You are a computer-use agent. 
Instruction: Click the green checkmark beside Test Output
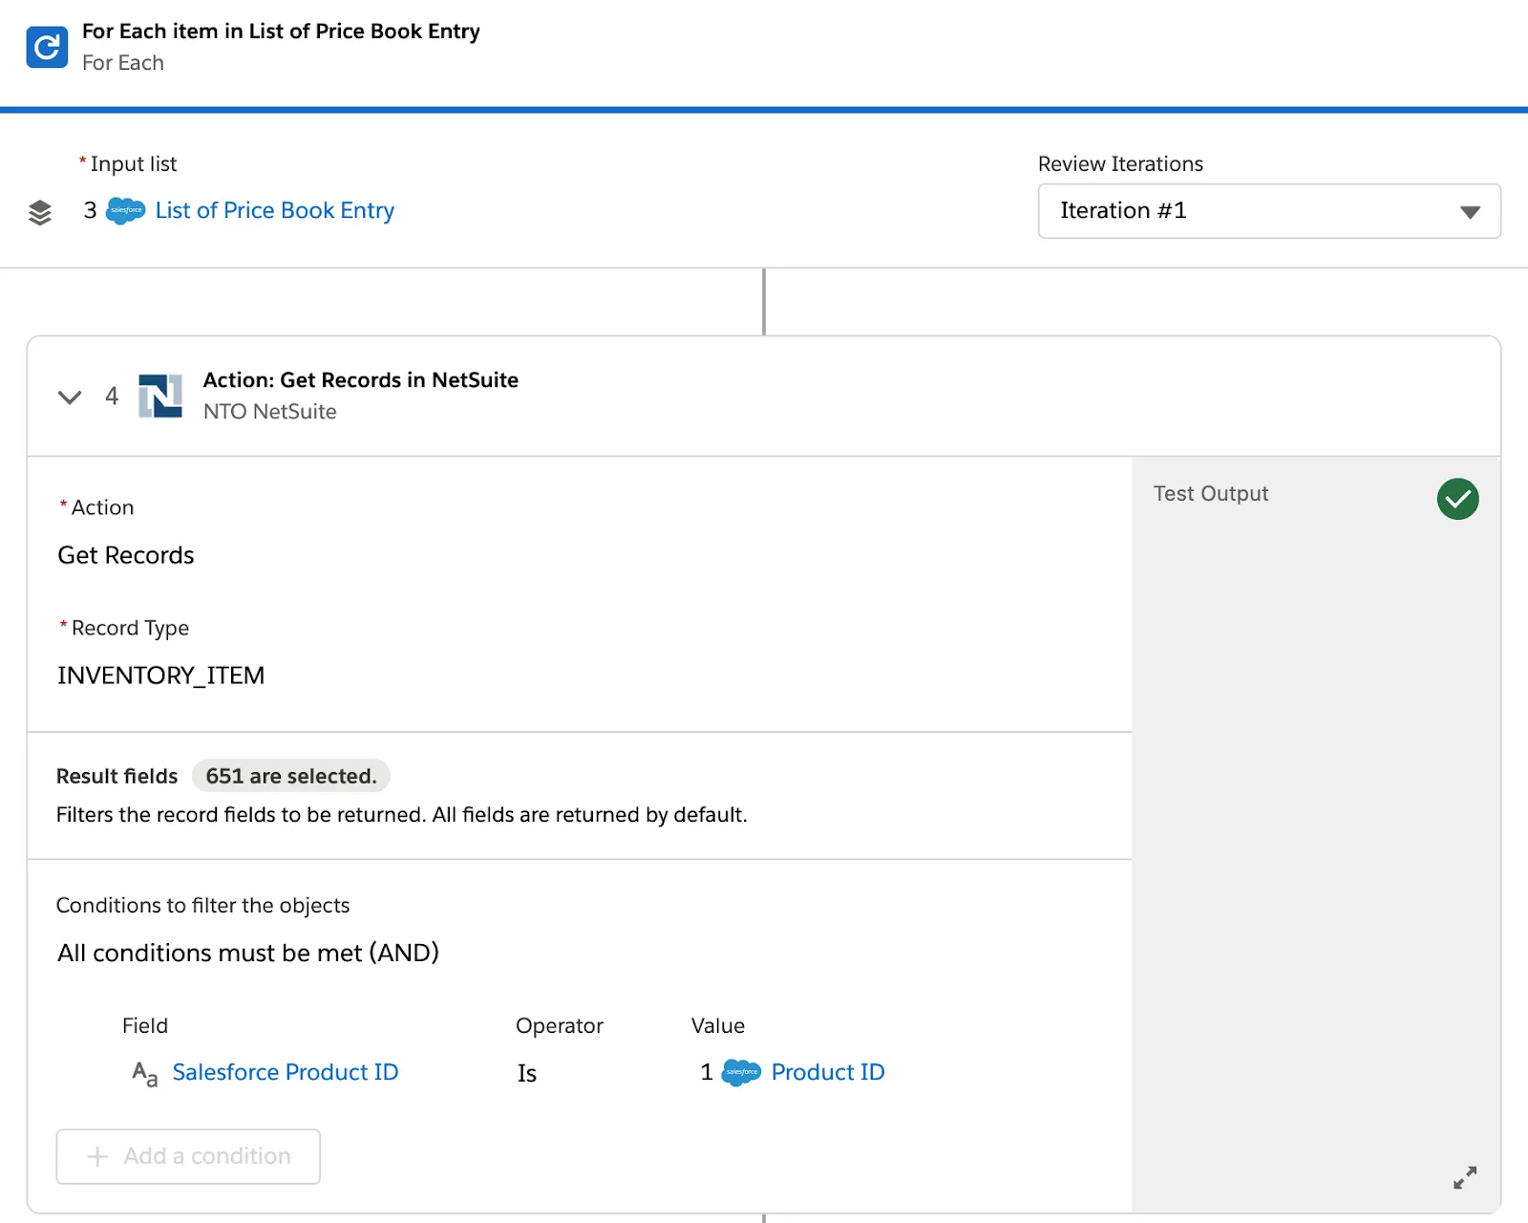pyautogui.click(x=1455, y=498)
